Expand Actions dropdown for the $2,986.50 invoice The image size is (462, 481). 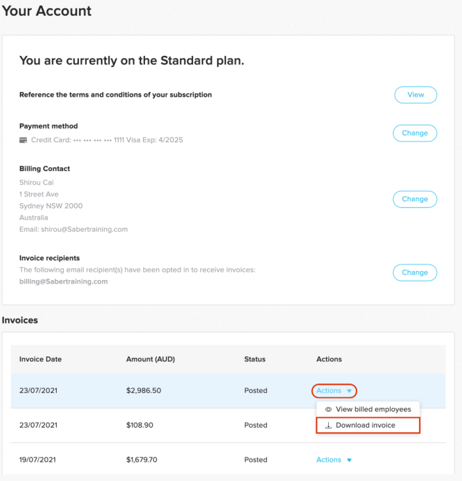pos(334,391)
